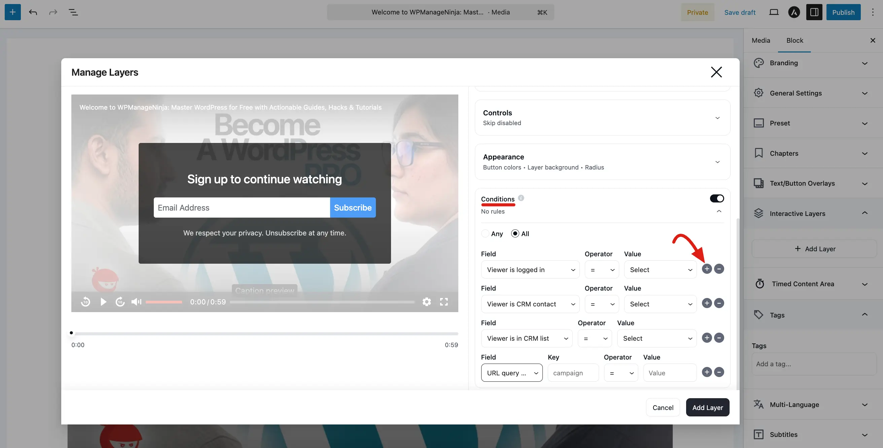The height and width of the screenshot is (448, 883).
Task: Expand the Controls section
Action: tap(602, 117)
